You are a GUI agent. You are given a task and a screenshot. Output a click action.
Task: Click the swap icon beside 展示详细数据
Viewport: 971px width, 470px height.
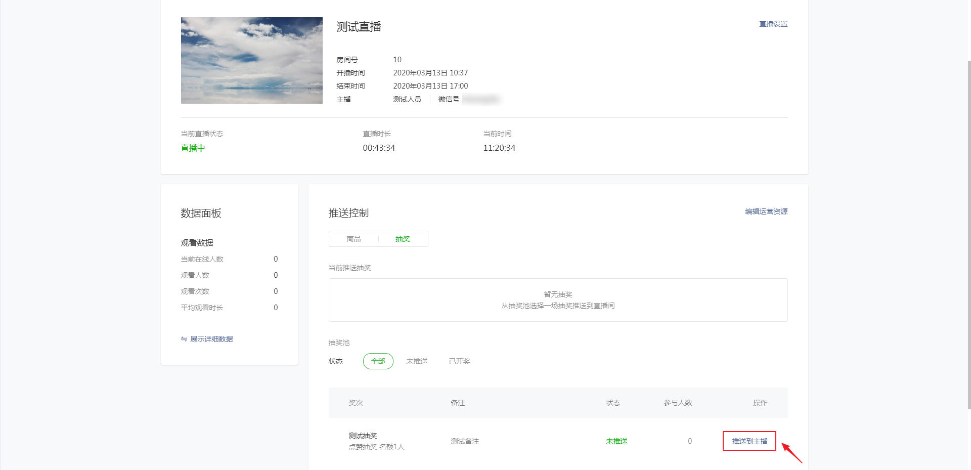coord(184,339)
